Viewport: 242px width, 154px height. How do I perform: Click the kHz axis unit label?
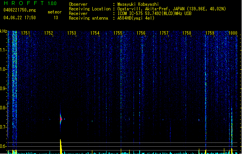3,31
